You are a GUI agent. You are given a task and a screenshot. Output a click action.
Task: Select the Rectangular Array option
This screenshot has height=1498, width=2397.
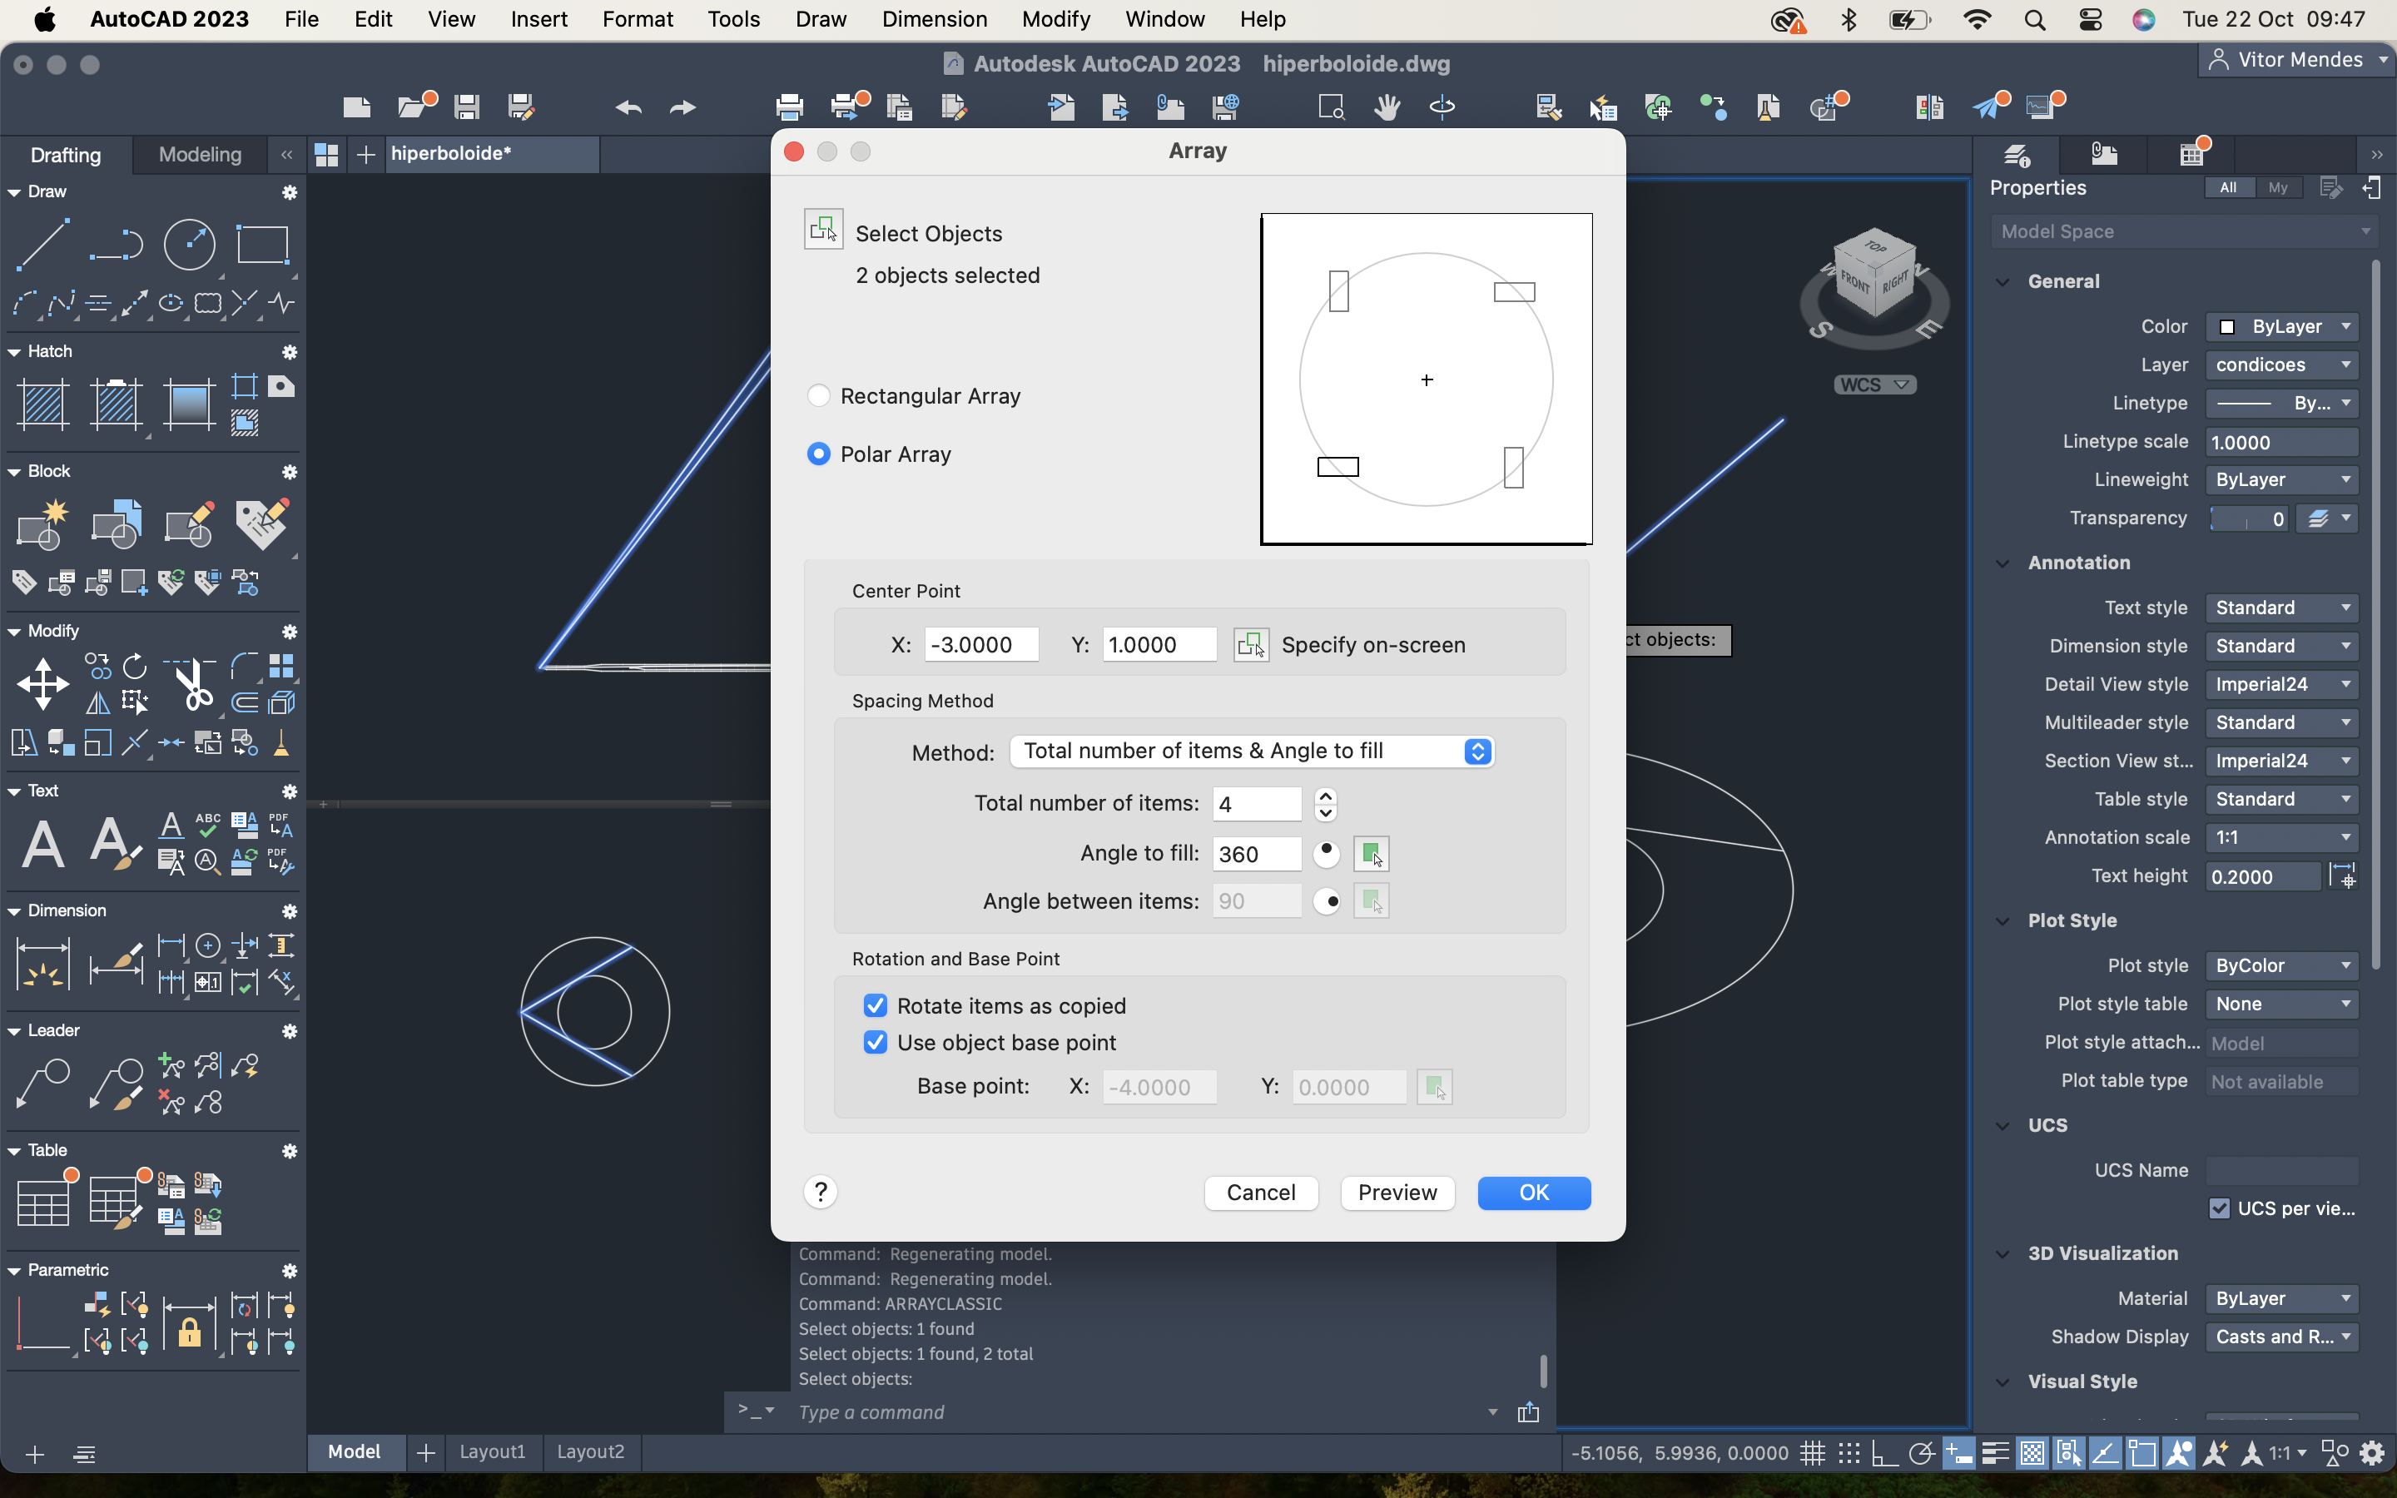818,395
